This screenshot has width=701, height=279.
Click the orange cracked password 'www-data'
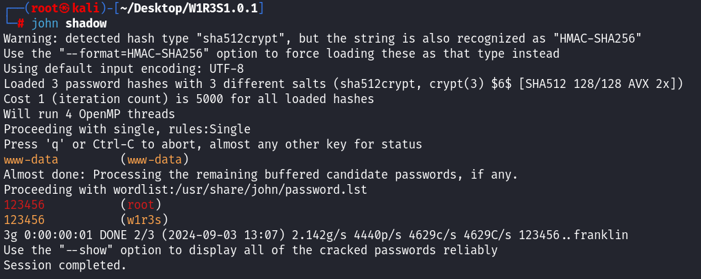(x=31, y=159)
